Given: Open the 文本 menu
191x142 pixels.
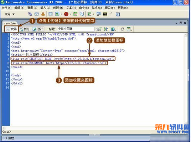Looking at the screenshot, I should tap(71, 8).
